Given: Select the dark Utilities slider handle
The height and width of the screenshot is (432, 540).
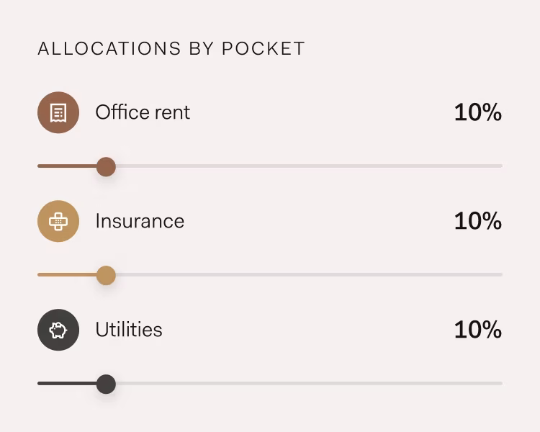Looking at the screenshot, I should pyautogui.click(x=106, y=384).
